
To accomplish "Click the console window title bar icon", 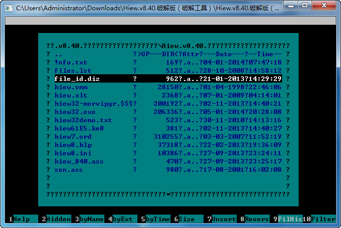I will tap(9, 8).
